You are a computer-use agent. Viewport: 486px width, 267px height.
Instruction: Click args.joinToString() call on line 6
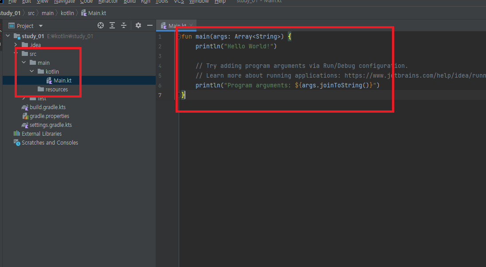click(335, 85)
